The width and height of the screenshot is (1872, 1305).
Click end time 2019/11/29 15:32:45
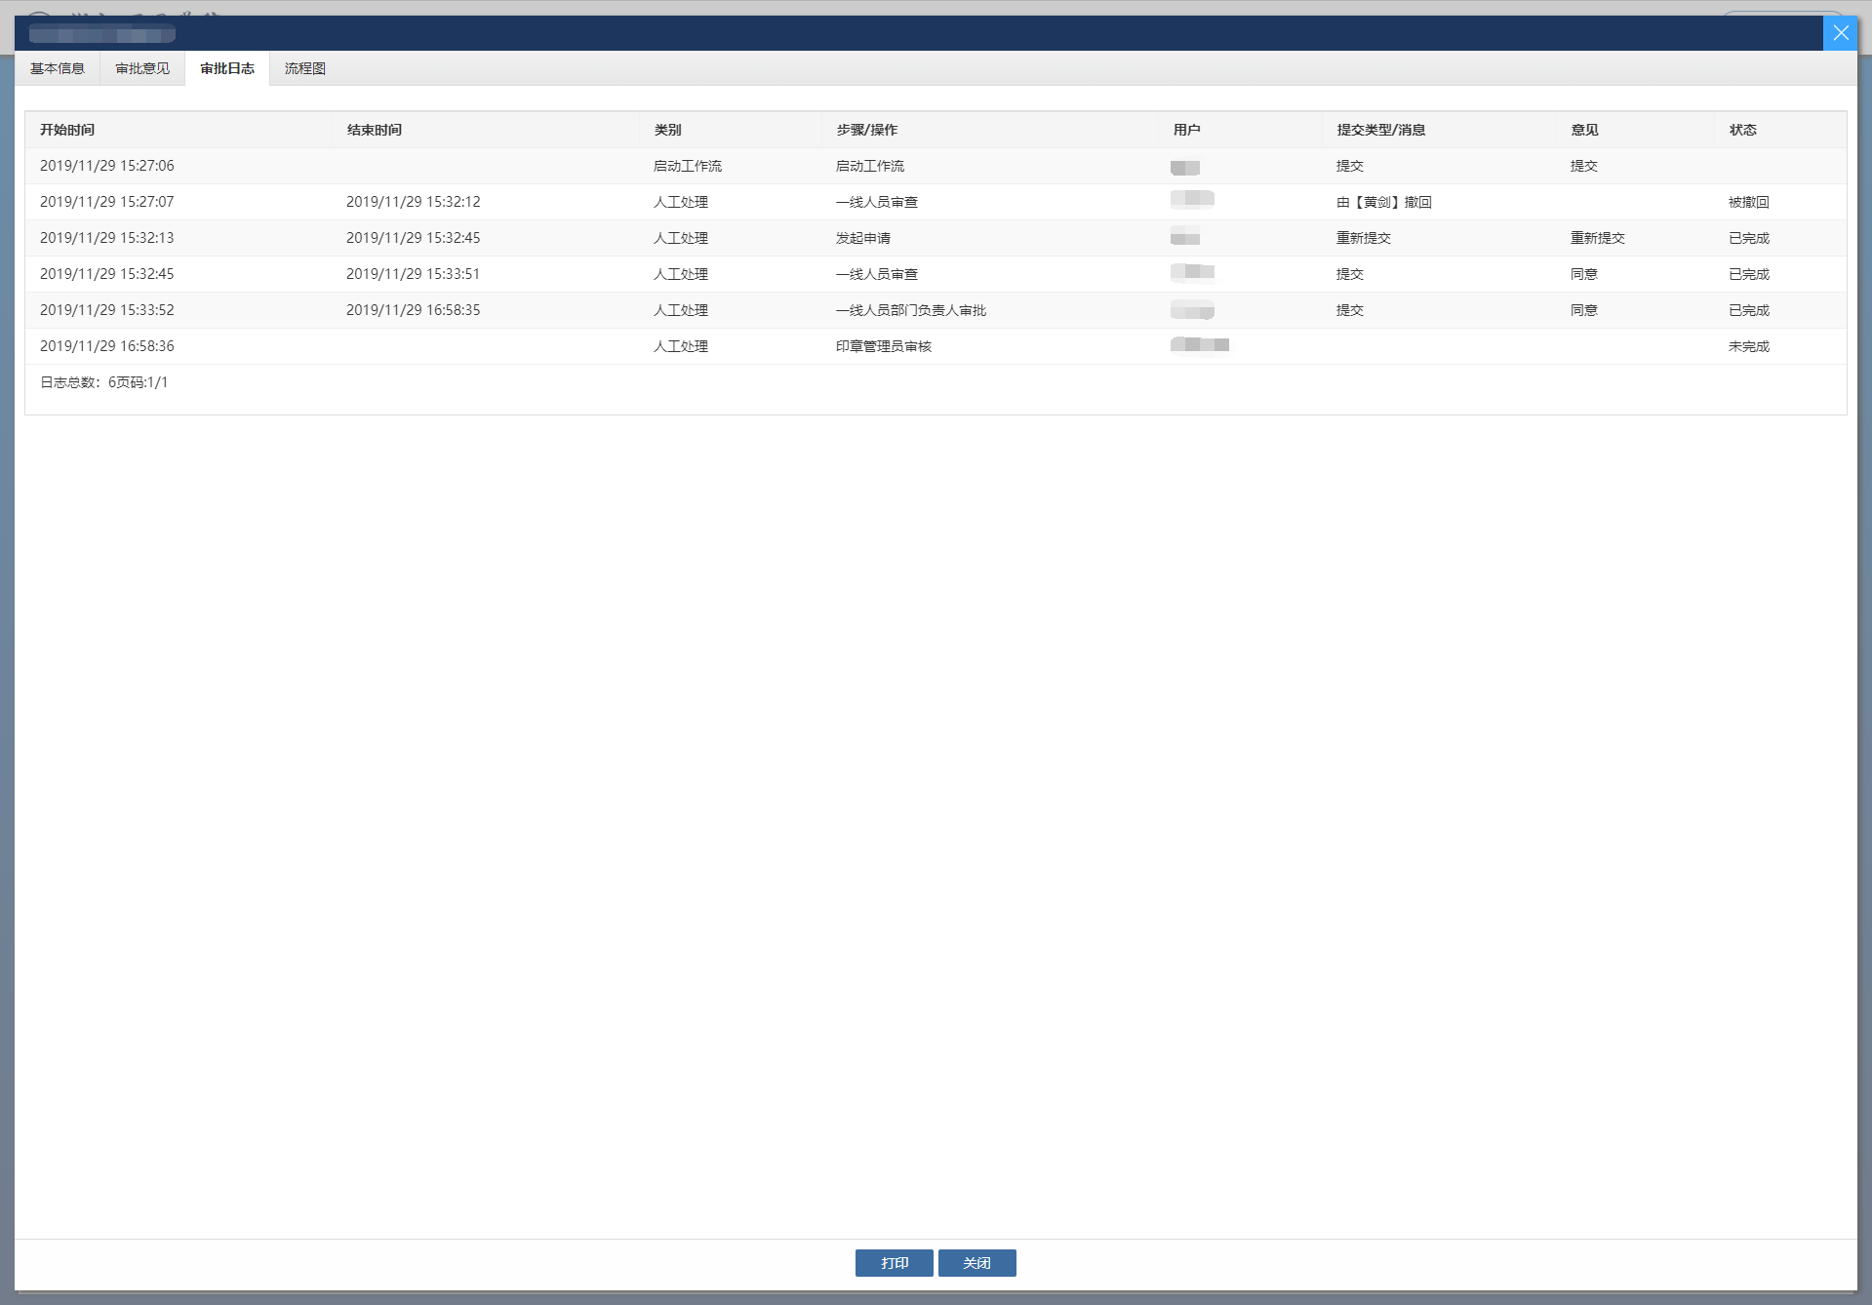(414, 238)
